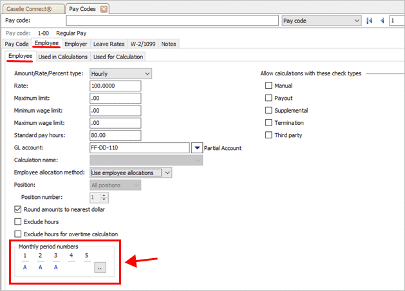Viewport: 405px width, 291px height.
Task: Uncheck Round amounts to nearest dollar
Action: click(18, 209)
